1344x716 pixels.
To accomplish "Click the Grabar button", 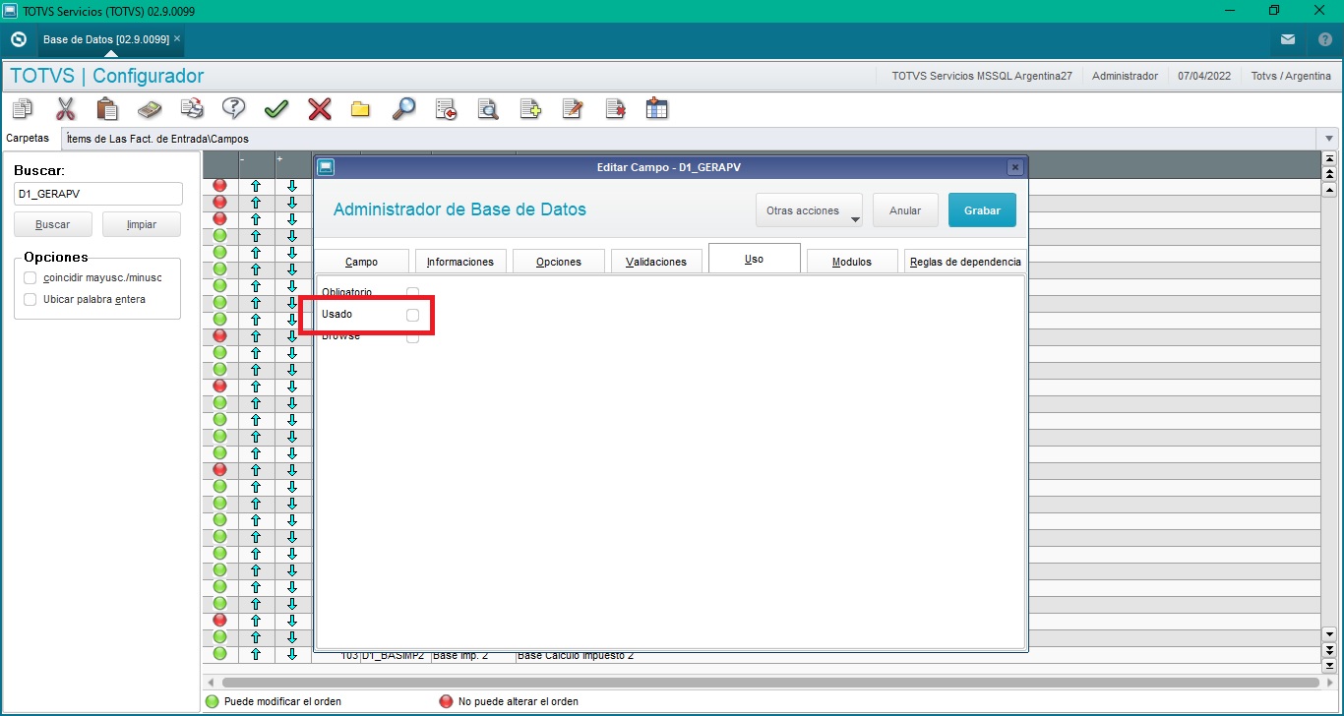I will (982, 210).
